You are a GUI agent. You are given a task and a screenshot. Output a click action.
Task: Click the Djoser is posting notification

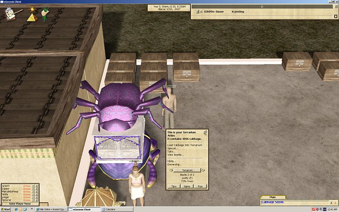click(x=224, y=12)
